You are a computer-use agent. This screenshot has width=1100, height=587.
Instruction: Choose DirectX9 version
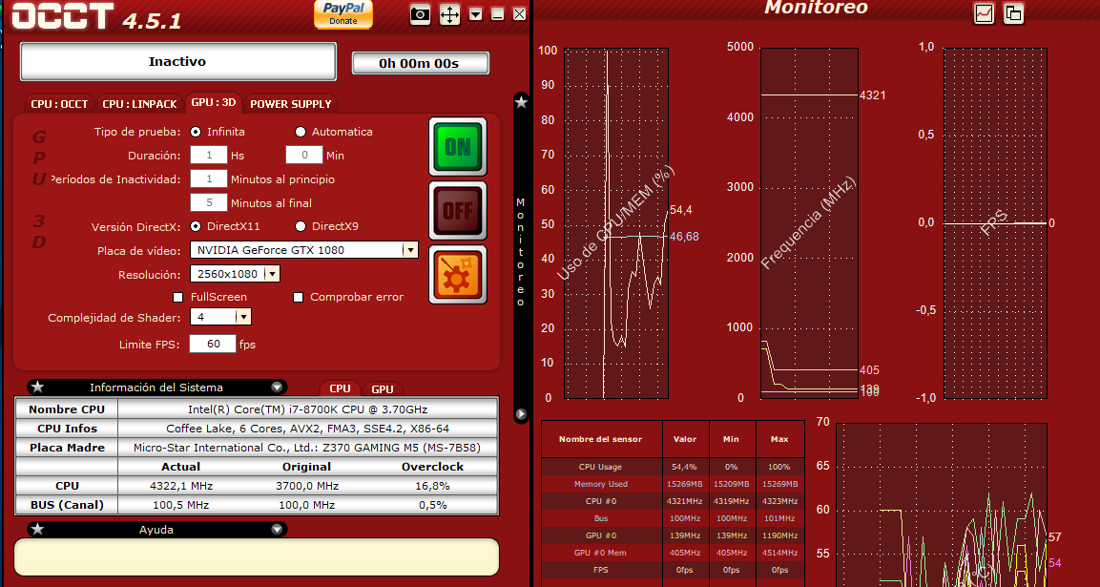click(301, 226)
